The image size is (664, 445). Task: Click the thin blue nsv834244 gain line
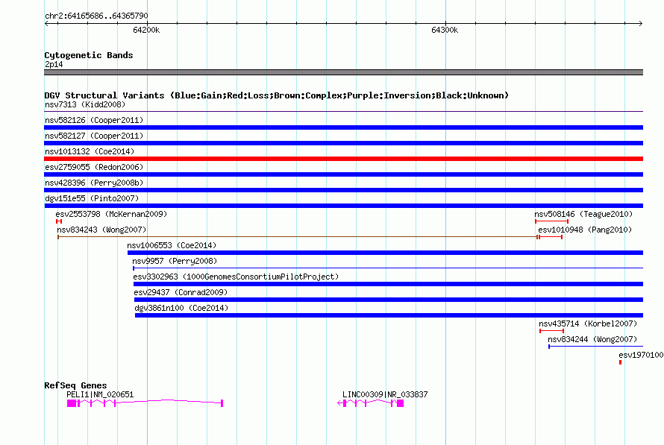[x=596, y=347]
